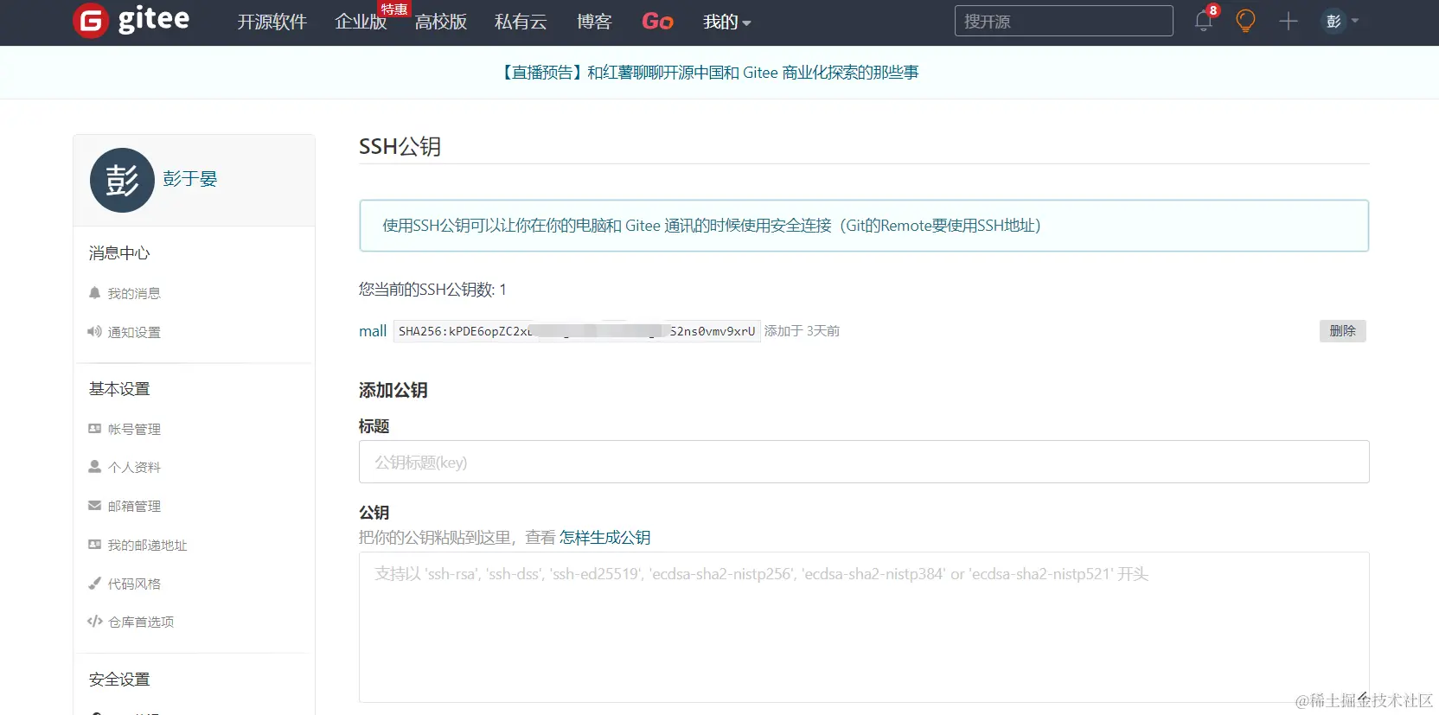Click the envelope icon beside 邮箱管理

click(94, 506)
